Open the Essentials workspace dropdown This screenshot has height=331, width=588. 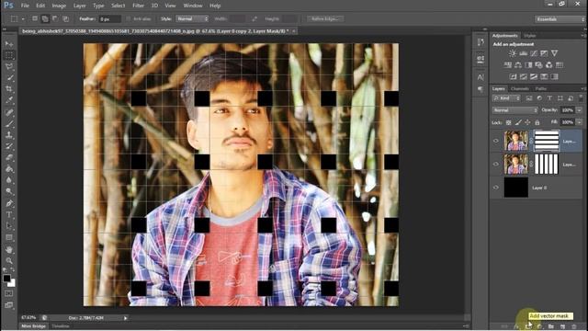(560, 19)
